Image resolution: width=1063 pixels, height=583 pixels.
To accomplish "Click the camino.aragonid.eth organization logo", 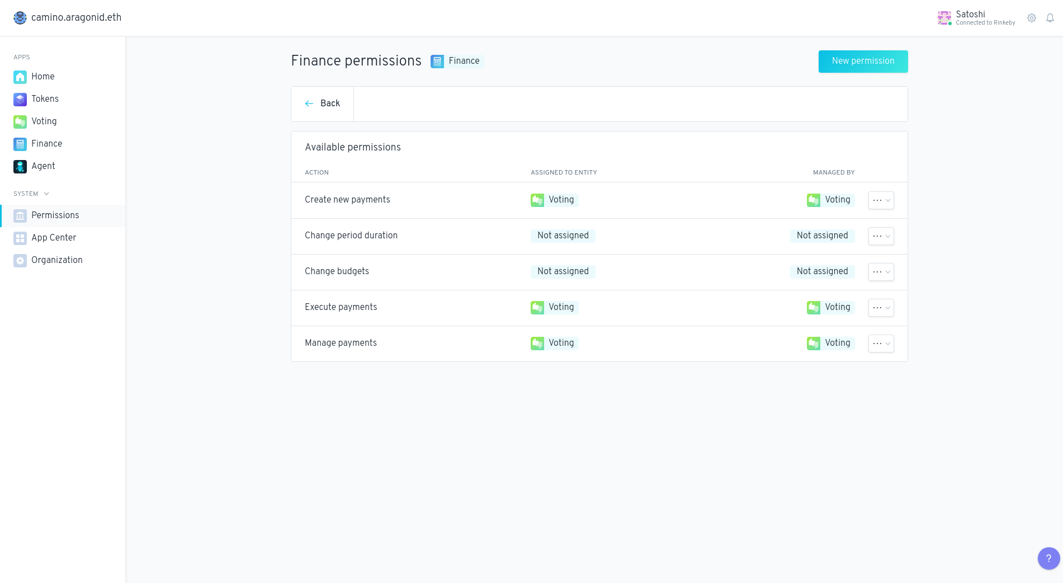I will [20, 18].
